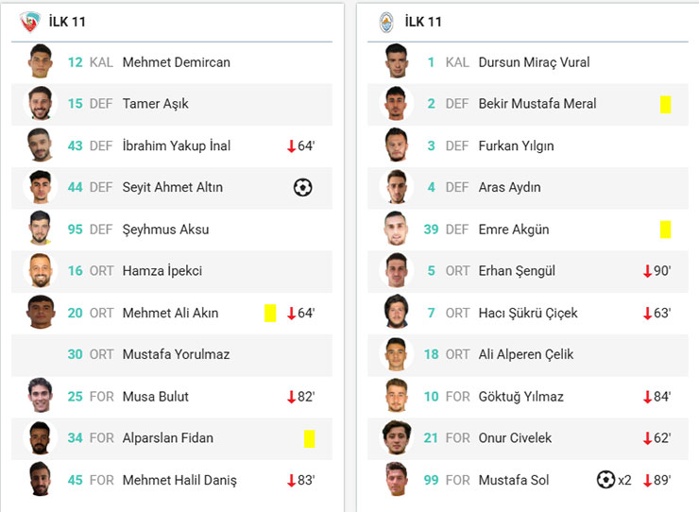The height and width of the screenshot is (512, 699).
Task: Click Mehmet Ali Akın's yellow card
Action: [270, 313]
